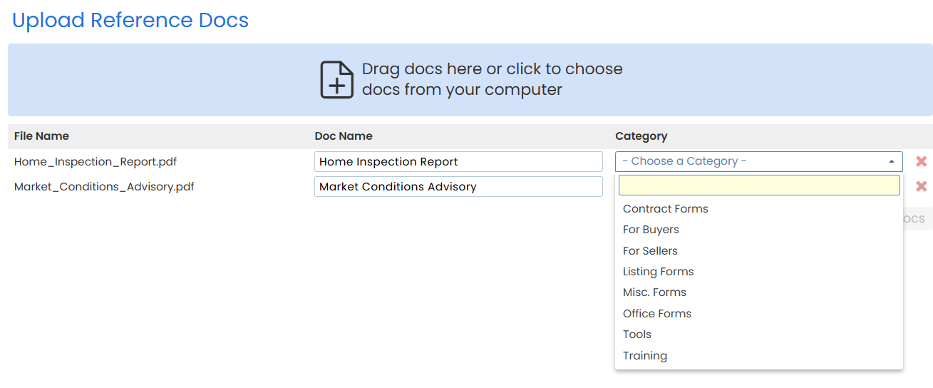Pick Tools from category list
This screenshot has height=388, width=933.
(637, 335)
